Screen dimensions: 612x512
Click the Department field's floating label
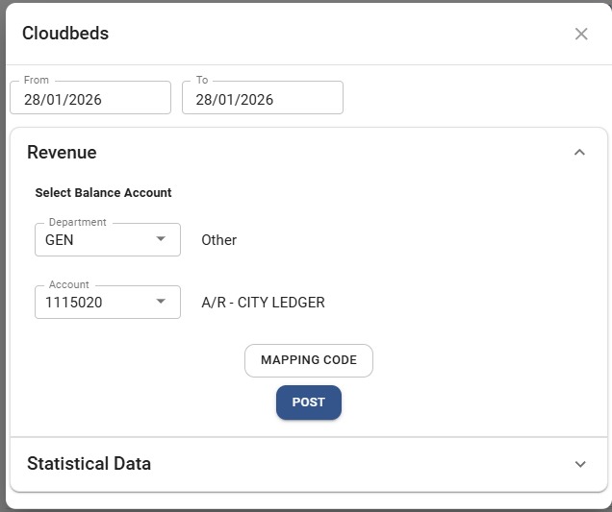(78, 222)
